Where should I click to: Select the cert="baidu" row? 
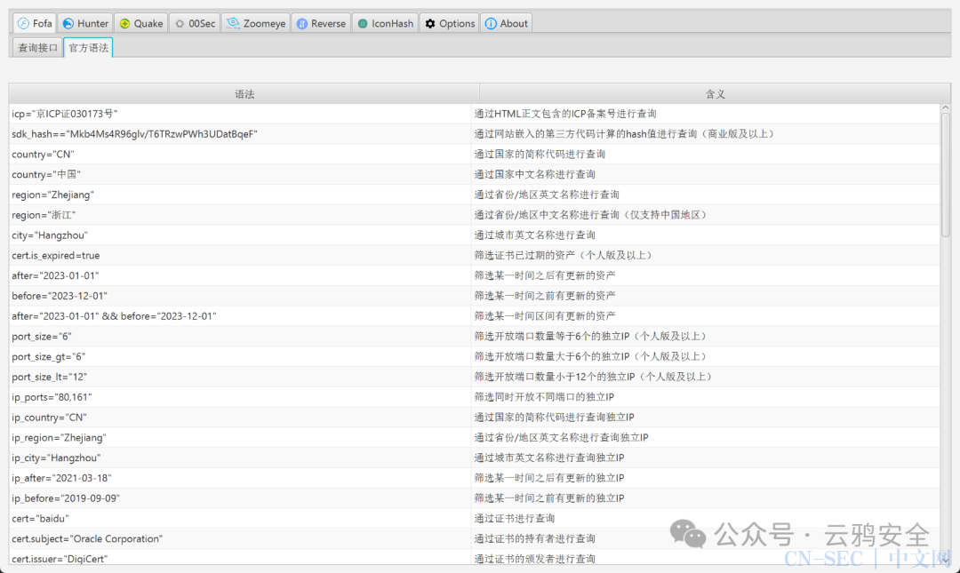[475, 518]
